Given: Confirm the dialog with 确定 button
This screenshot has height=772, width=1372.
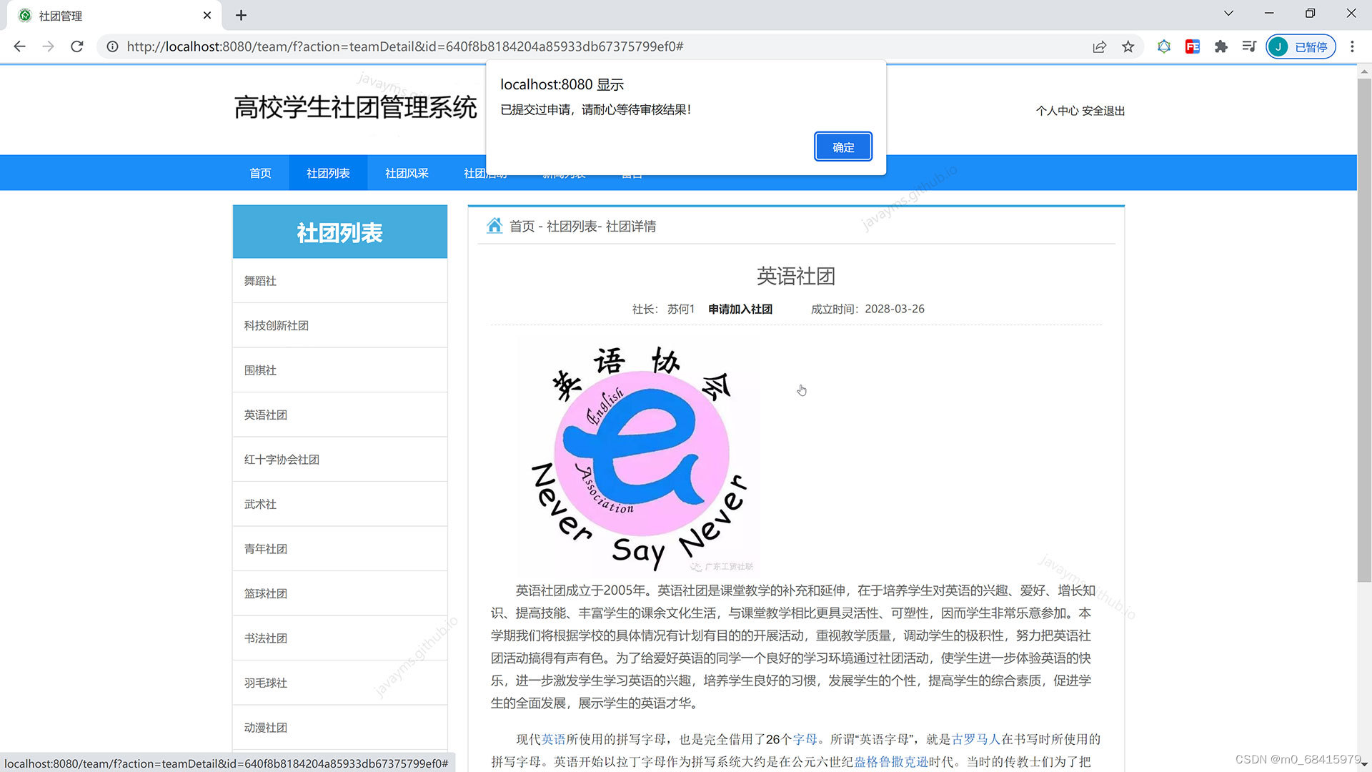Looking at the screenshot, I should [x=842, y=147].
